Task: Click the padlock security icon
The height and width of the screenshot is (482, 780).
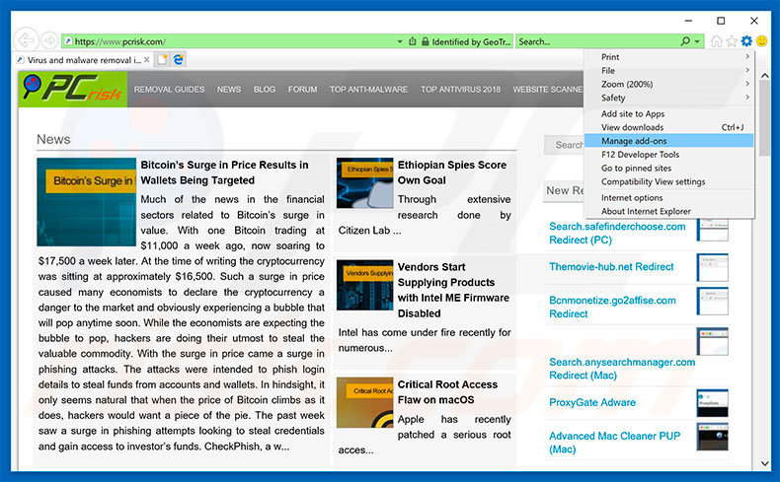Action: (425, 41)
